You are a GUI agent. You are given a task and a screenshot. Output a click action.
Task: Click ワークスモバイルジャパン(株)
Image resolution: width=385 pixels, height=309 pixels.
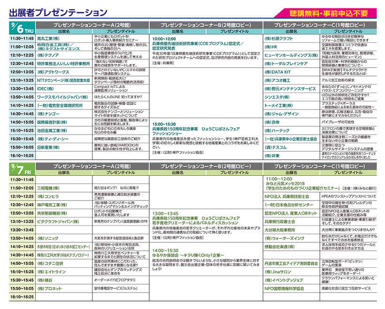(x=62, y=97)
